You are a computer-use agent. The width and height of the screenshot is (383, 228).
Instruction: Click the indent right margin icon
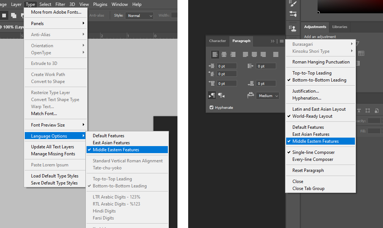click(250, 66)
